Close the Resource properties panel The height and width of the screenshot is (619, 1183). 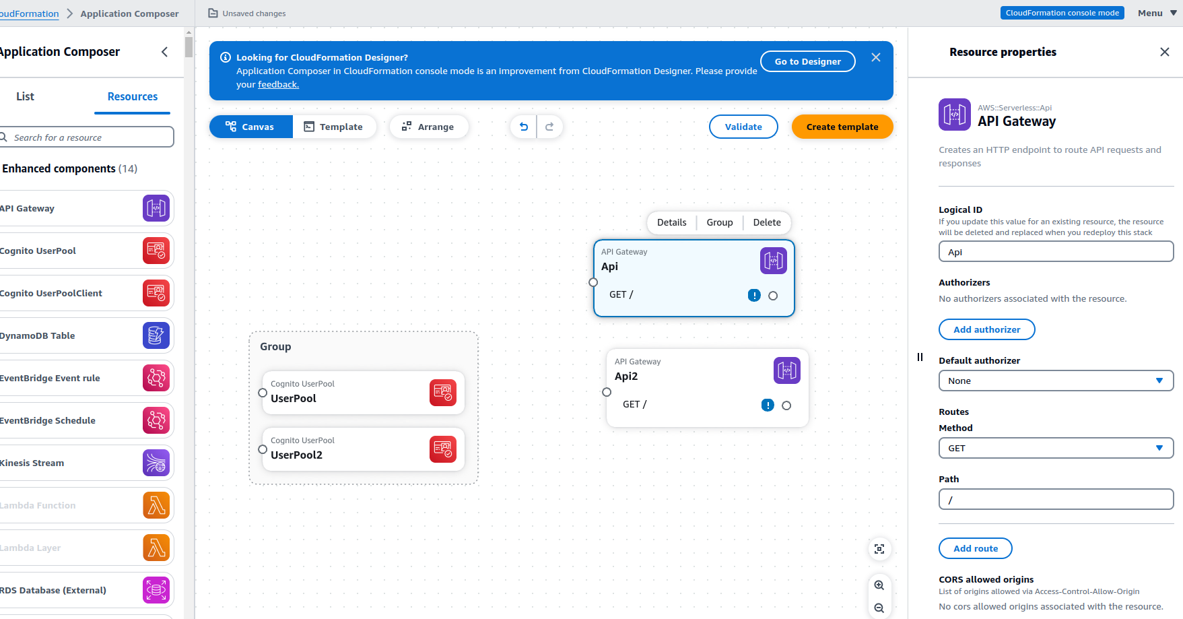click(x=1165, y=52)
